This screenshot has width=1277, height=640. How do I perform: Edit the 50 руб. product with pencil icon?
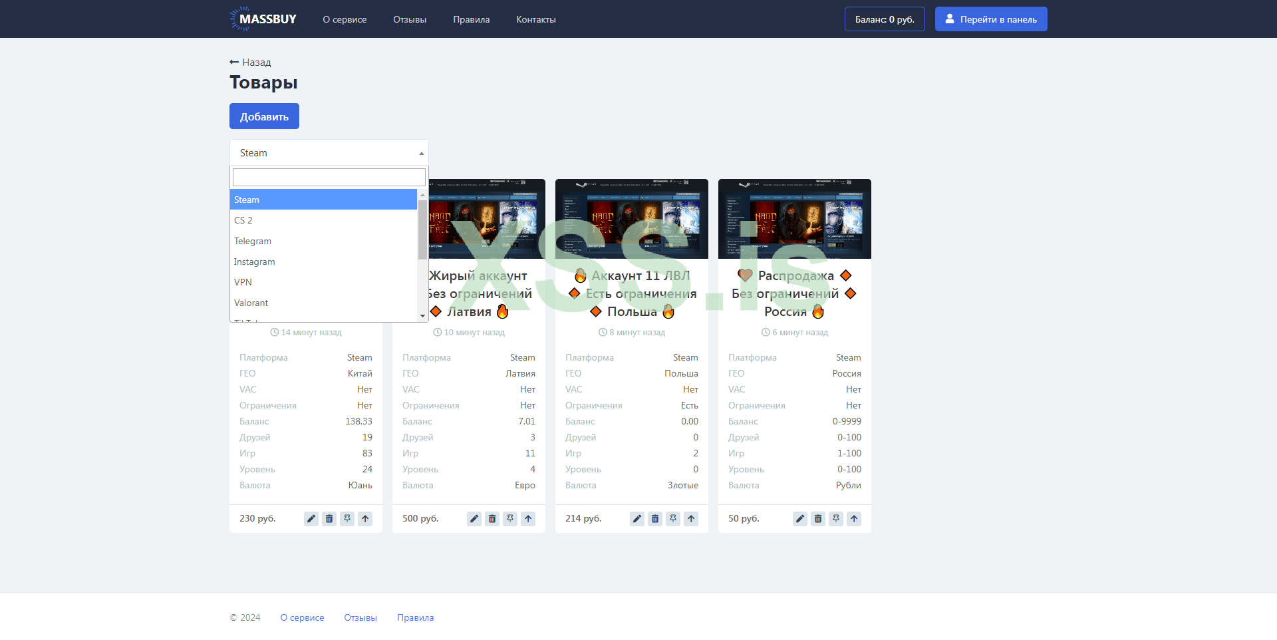tap(800, 519)
